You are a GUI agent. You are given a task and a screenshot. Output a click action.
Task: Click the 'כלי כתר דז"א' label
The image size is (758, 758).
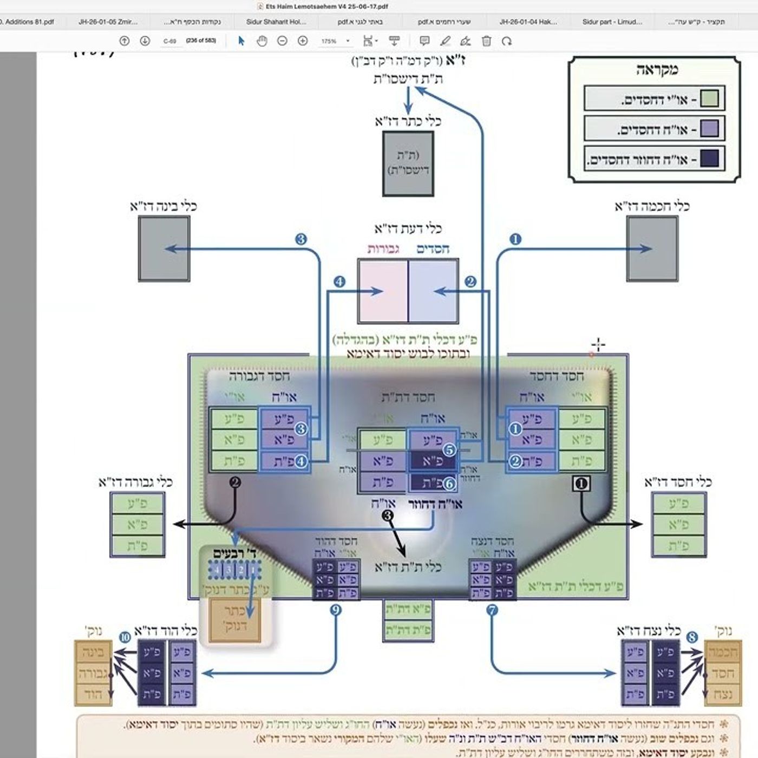[x=408, y=121]
